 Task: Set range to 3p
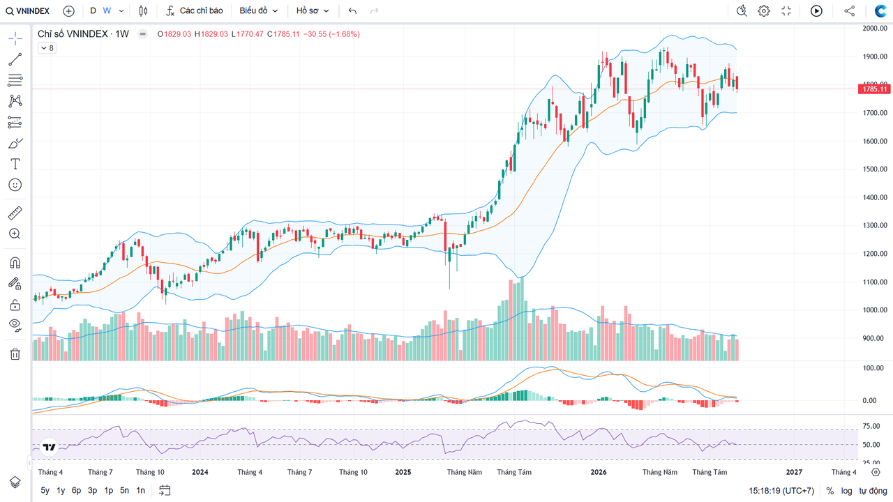coord(93,491)
